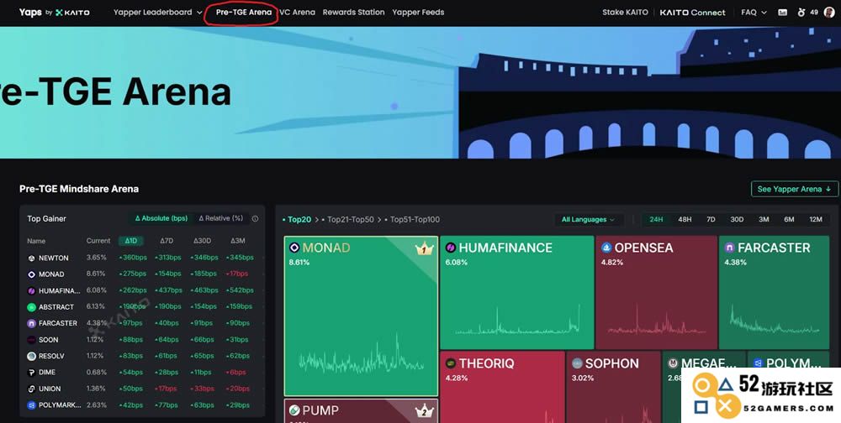Click PUMP logo in treemap tile
This screenshot has width=841, height=423.
[294, 410]
